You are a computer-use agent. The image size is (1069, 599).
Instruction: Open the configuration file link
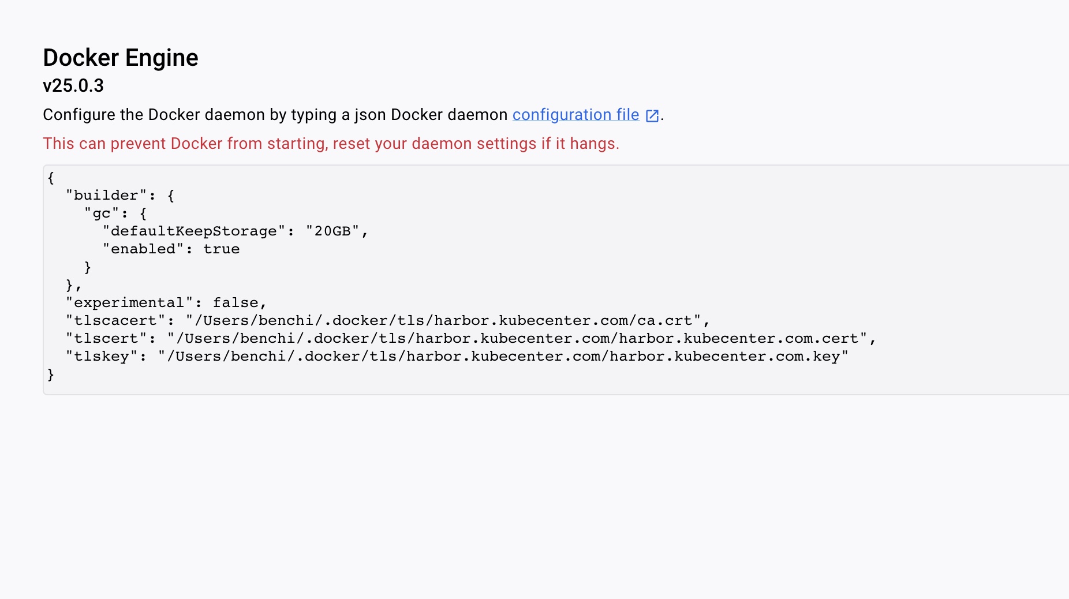575,115
